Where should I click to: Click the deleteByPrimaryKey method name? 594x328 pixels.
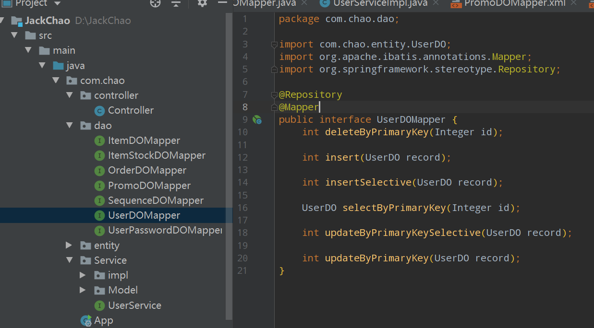pyautogui.click(x=377, y=132)
